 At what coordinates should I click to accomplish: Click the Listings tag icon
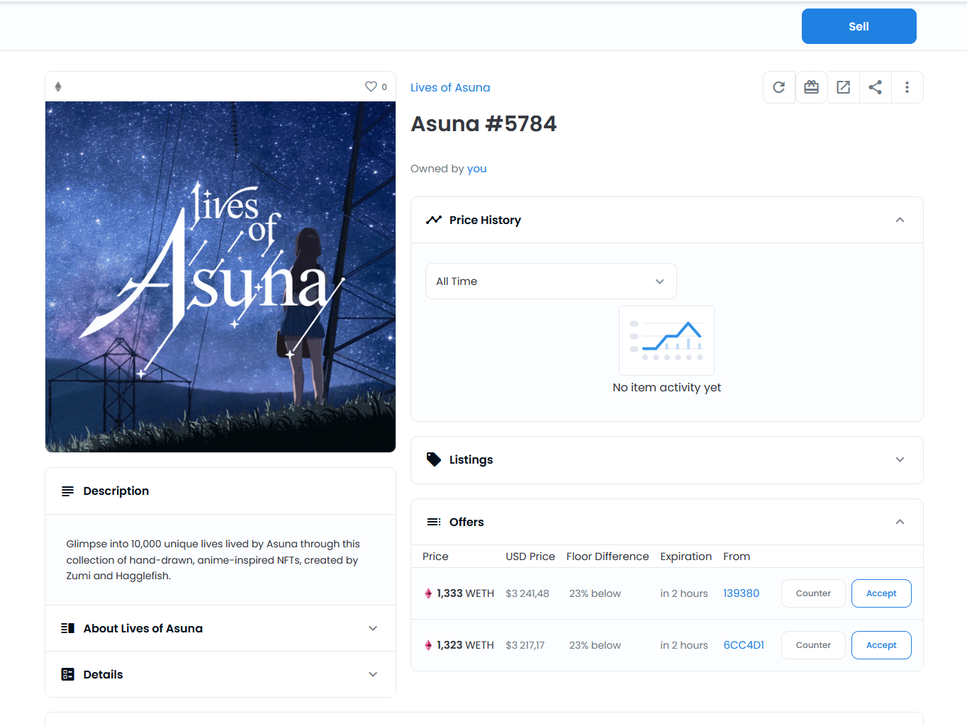tap(434, 459)
